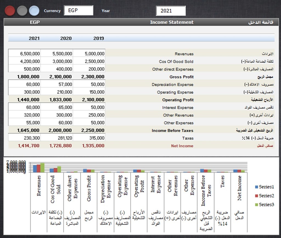Click the light blue circle button

coord(34,11)
